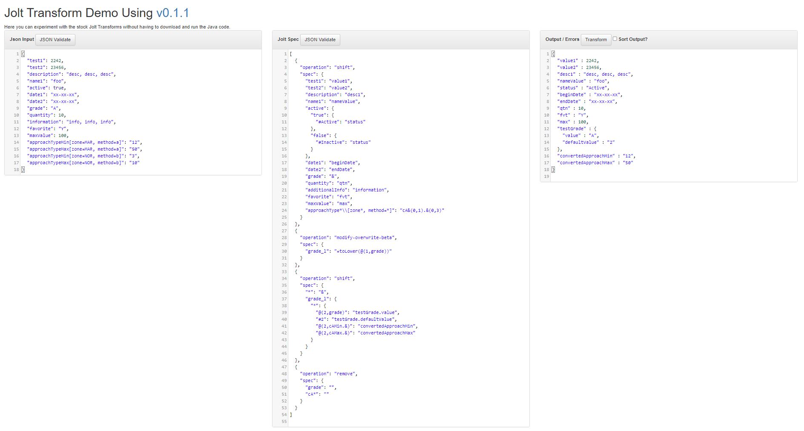
Task: Click "desc1" output line
Action: point(595,74)
